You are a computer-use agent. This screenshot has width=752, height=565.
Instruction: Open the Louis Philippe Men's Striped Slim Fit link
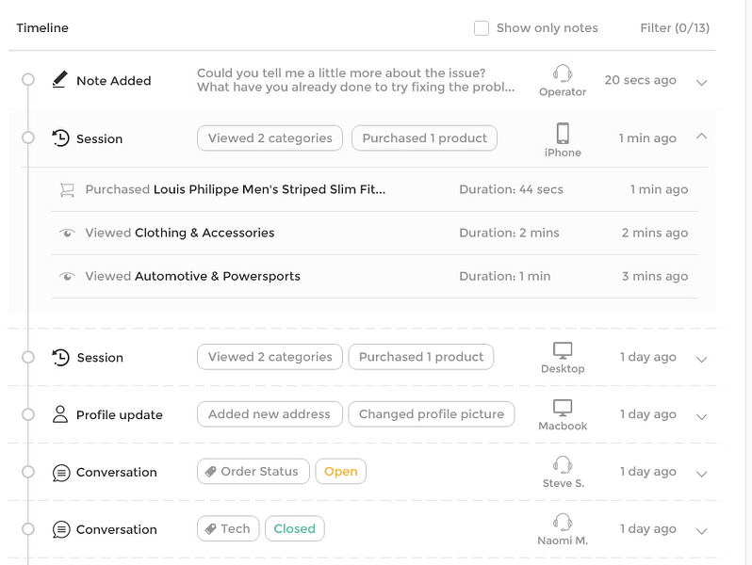[x=270, y=189]
